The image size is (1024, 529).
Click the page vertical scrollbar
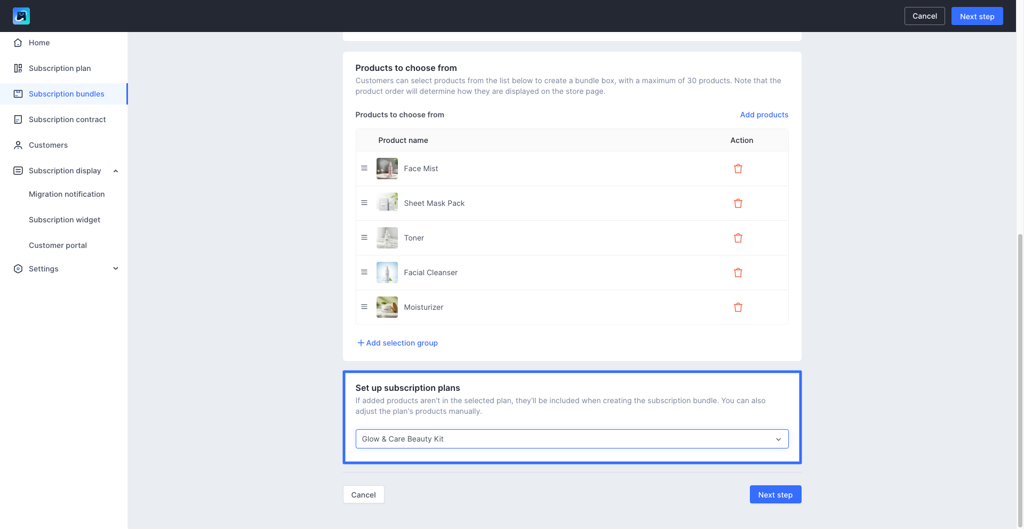(x=1020, y=373)
